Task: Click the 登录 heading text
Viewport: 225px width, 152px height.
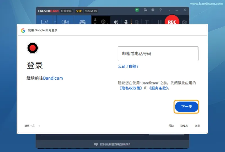Action: tap(35, 66)
